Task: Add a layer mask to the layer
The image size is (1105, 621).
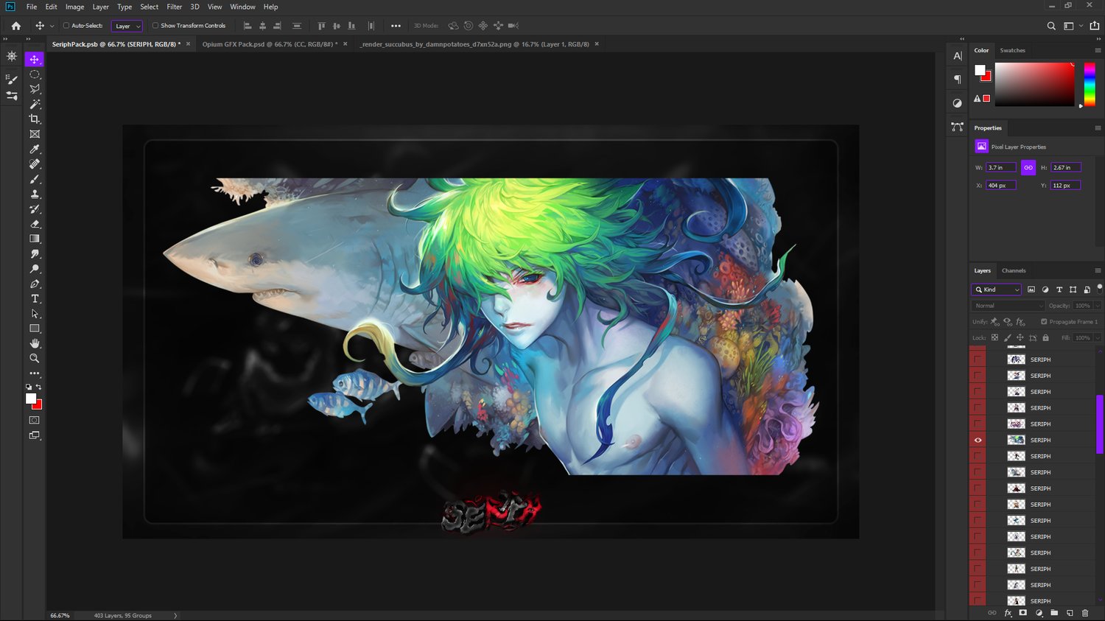Action: 1022,613
